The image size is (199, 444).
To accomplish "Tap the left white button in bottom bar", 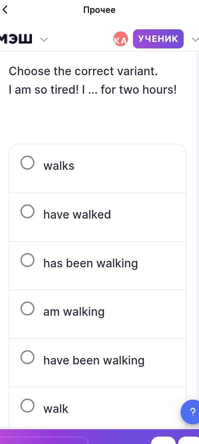I will coord(163,440).
